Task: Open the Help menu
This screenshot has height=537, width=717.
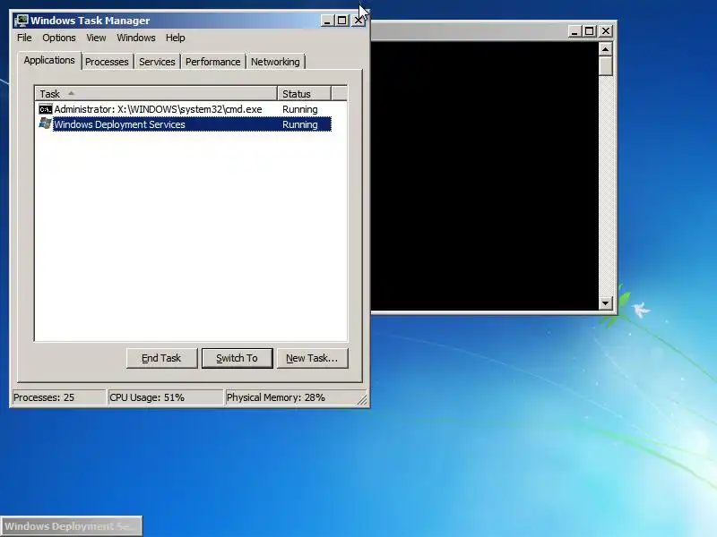Action: (x=175, y=38)
